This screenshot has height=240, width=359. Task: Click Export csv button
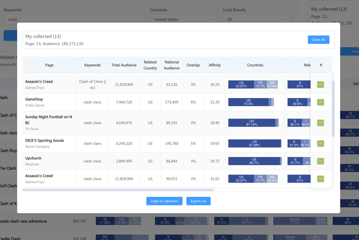point(198,201)
